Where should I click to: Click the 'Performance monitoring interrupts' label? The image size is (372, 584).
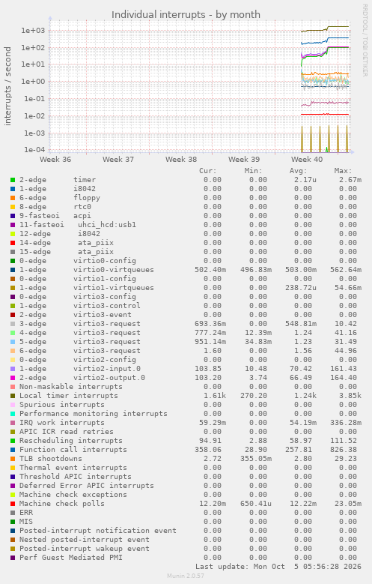point(94,413)
